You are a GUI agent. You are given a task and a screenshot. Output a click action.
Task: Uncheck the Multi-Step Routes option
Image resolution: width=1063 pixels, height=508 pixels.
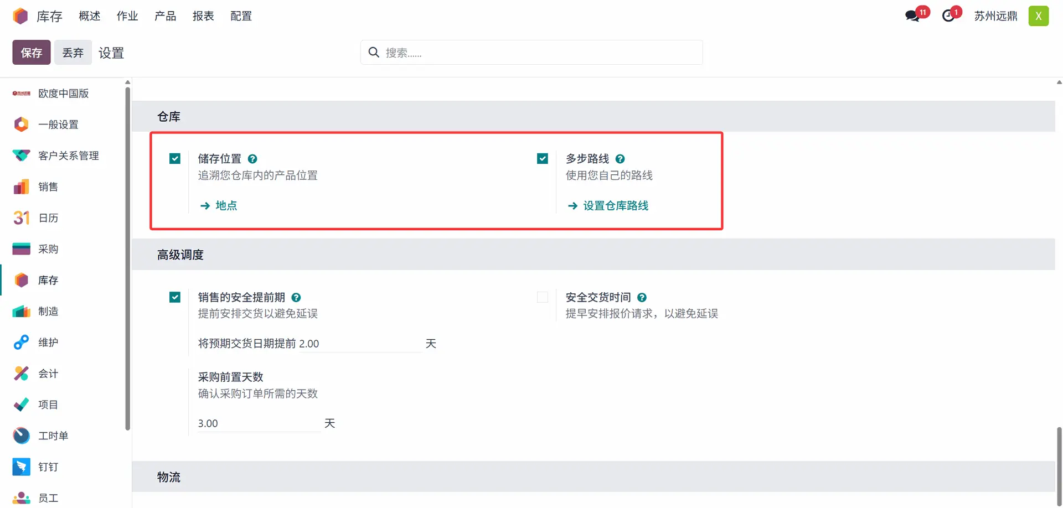pyautogui.click(x=543, y=159)
